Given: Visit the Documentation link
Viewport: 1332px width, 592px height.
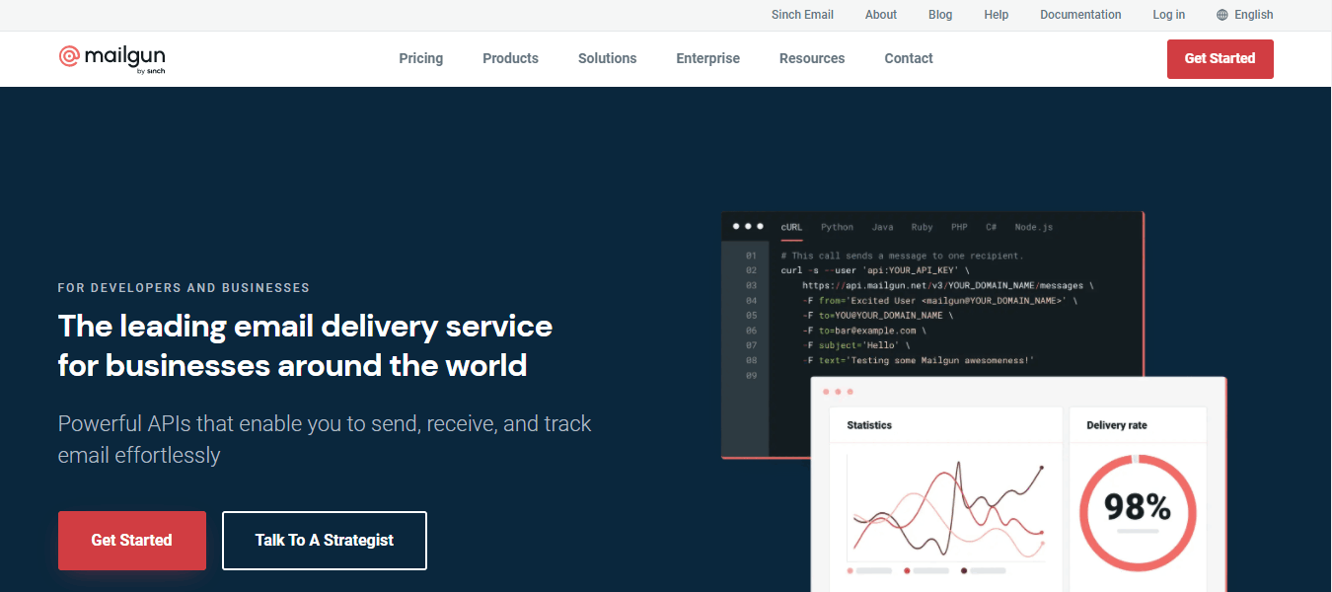Looking at the screenshot, I should point(1080,15).
